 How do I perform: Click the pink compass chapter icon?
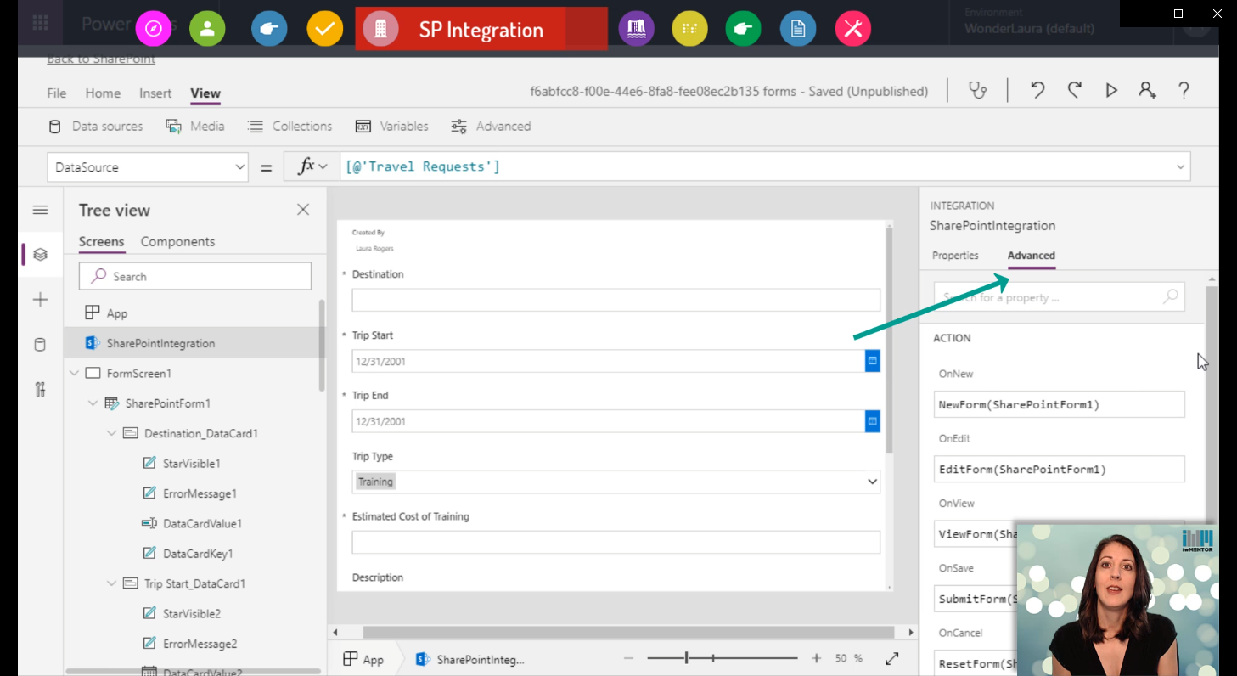point(153,29)
